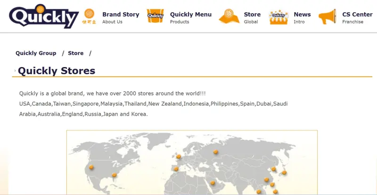Screen dimensions: 377x195
Task: Select the map pin over Russia
Action: coord(216,152)
